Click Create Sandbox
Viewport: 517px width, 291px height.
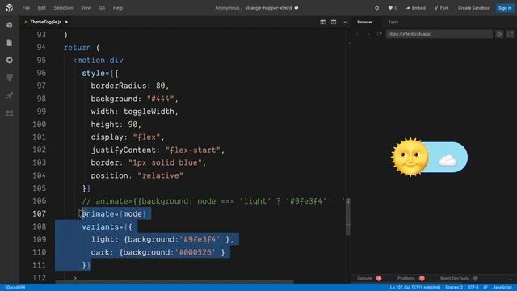[x=473, y=8]
